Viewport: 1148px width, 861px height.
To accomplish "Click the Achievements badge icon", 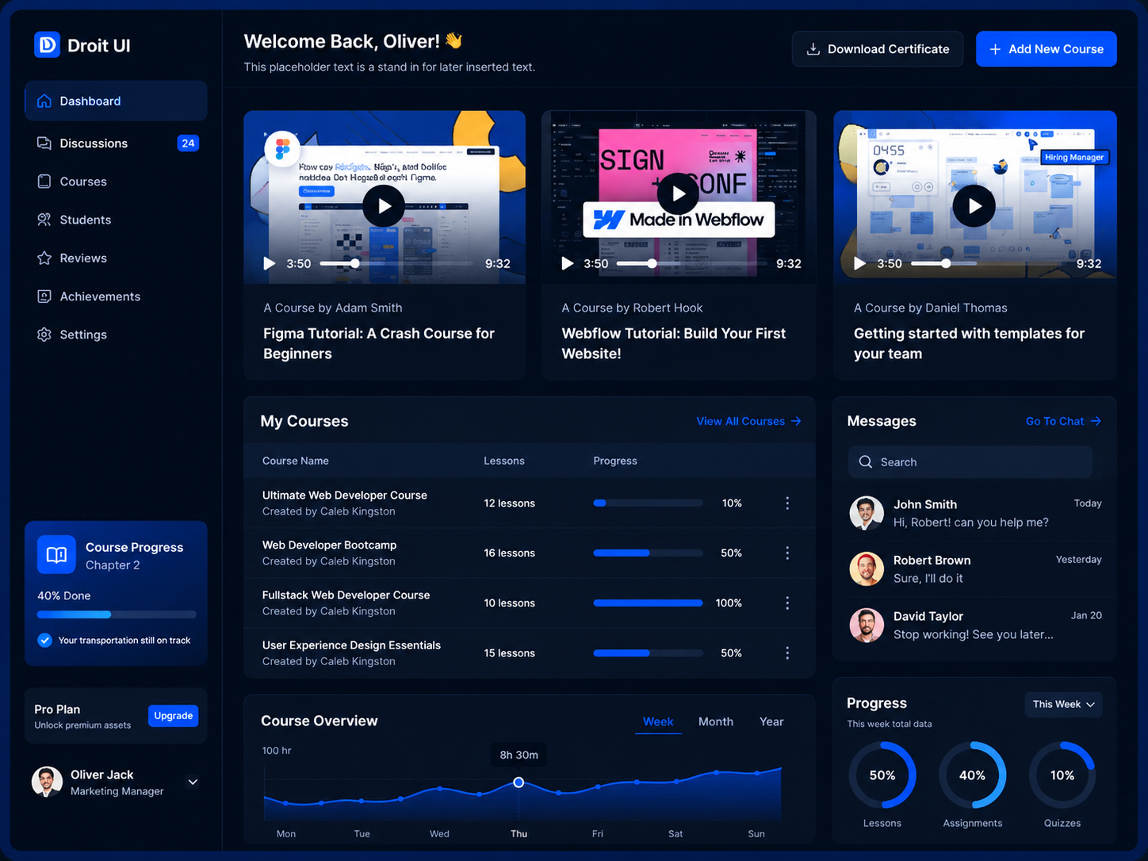I will [x=44, y=297].
